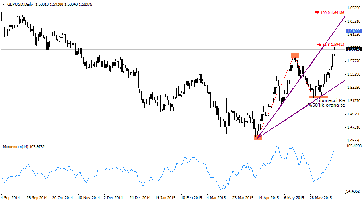The width and height of the screenshot is (362, 201).
Task: Click the 105.4203 momentum scale value
Action: pyautogui.click(x=353, y=146)
